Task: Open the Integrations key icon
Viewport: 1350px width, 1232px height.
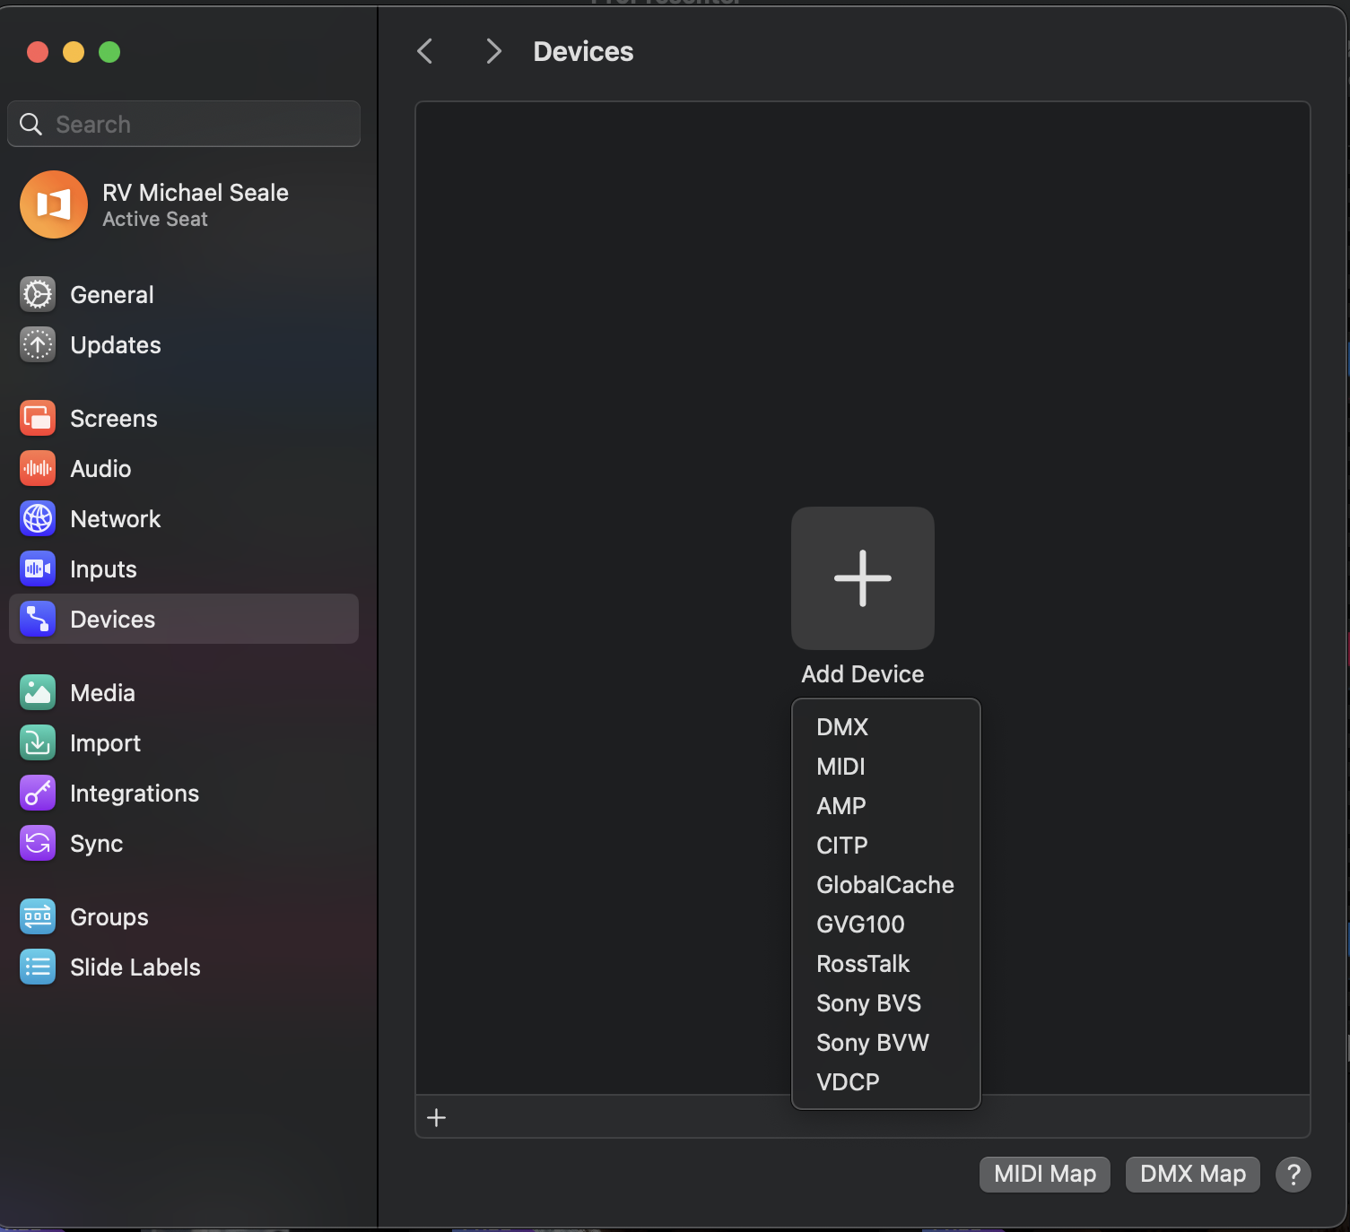Action: click(x=38, y=794)
